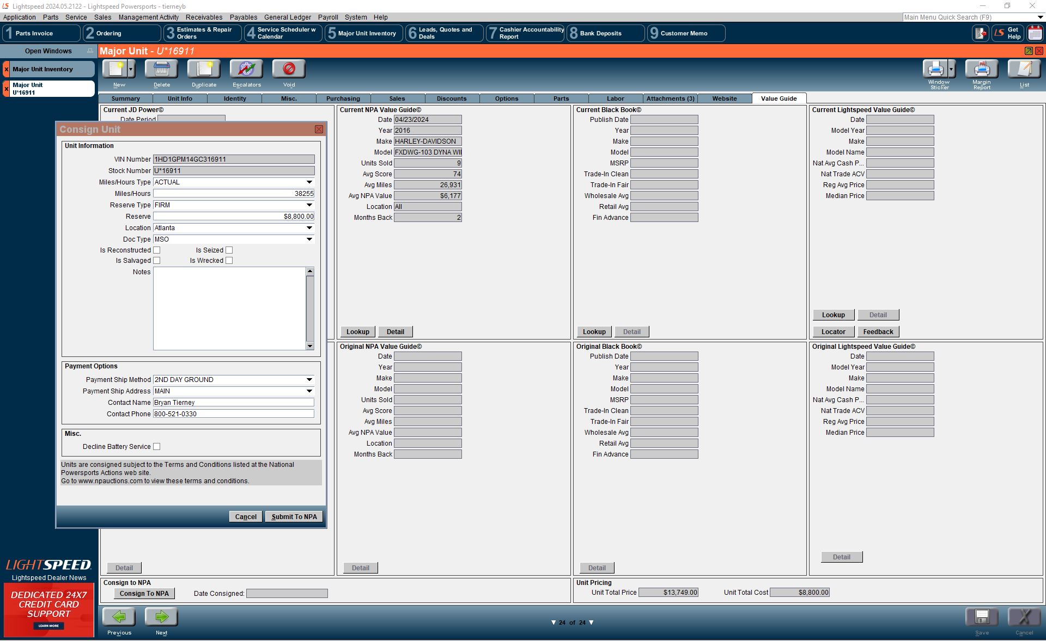1046x641 pixels.
Task: Open shortcut 8 Bank Deposits
Action: coord(606,33)
